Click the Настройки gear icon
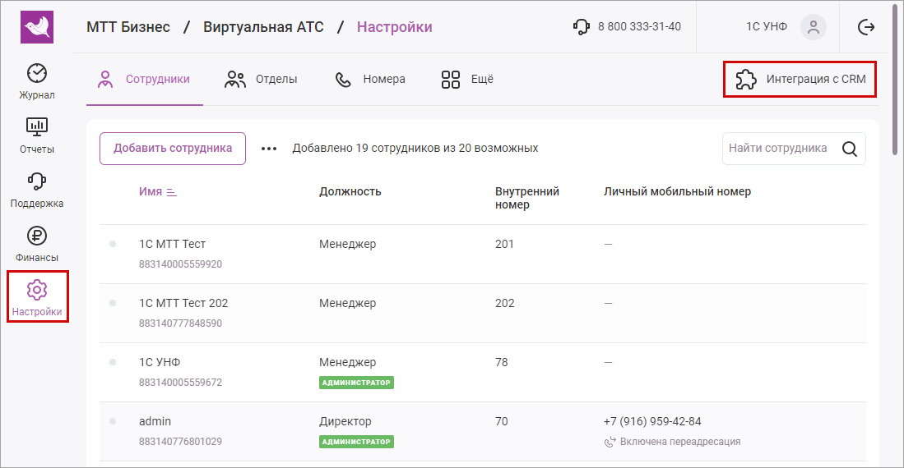 pos(37,290)
